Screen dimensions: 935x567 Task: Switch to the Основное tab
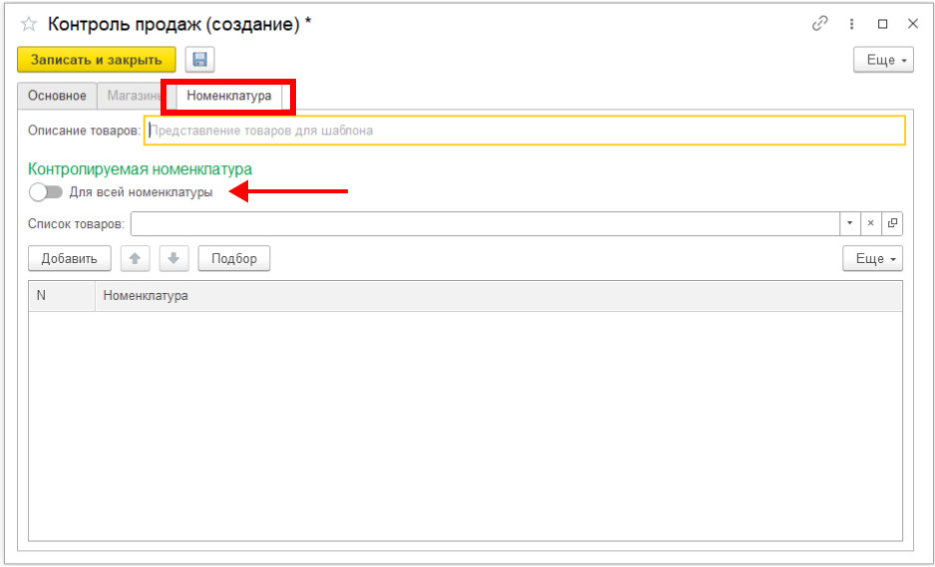tap(57, 96)
